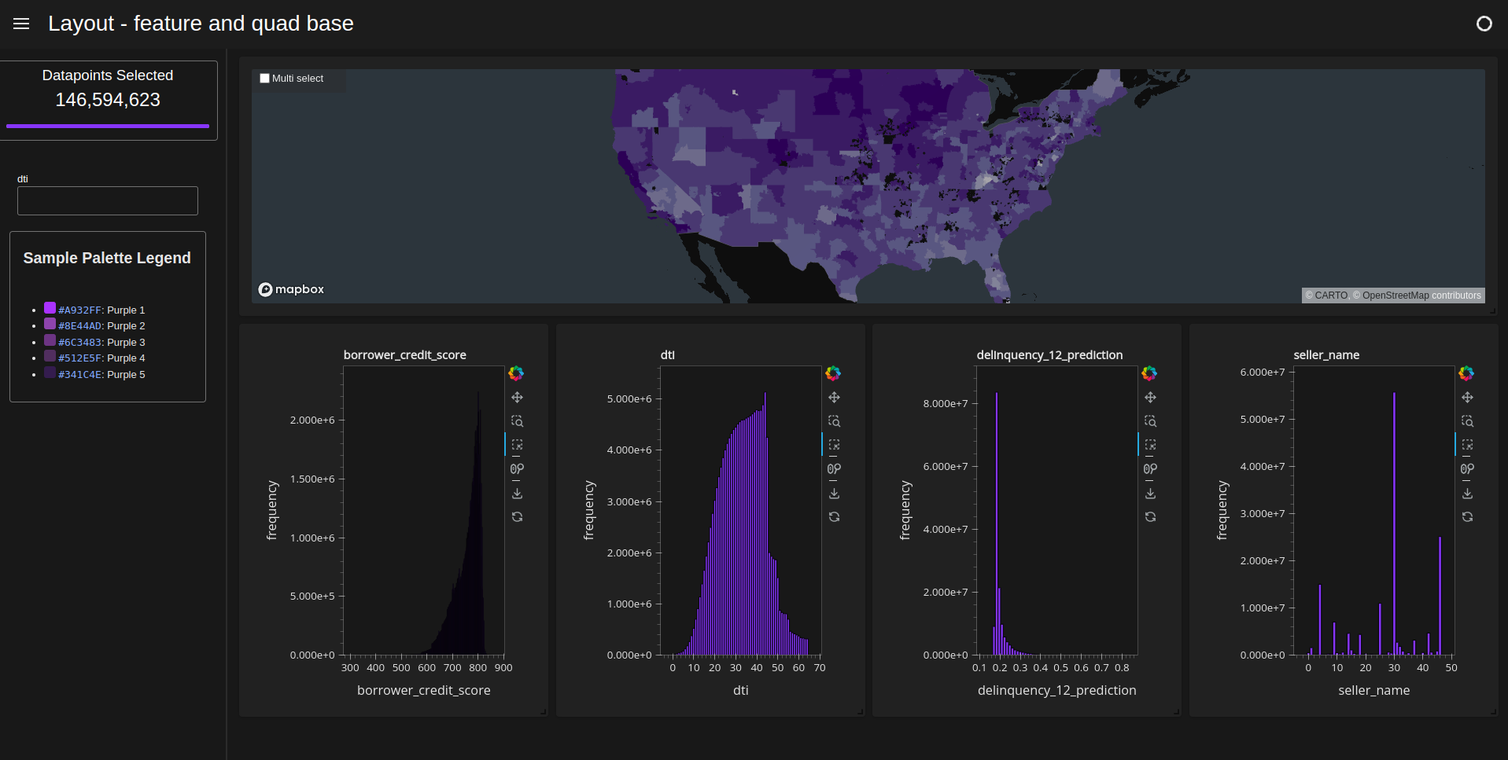Image resolution: width=1508 pixels, height=760 pixels.
Task: Reset the delinquency_12_prediction chart view
Action: pos(1150,517)
